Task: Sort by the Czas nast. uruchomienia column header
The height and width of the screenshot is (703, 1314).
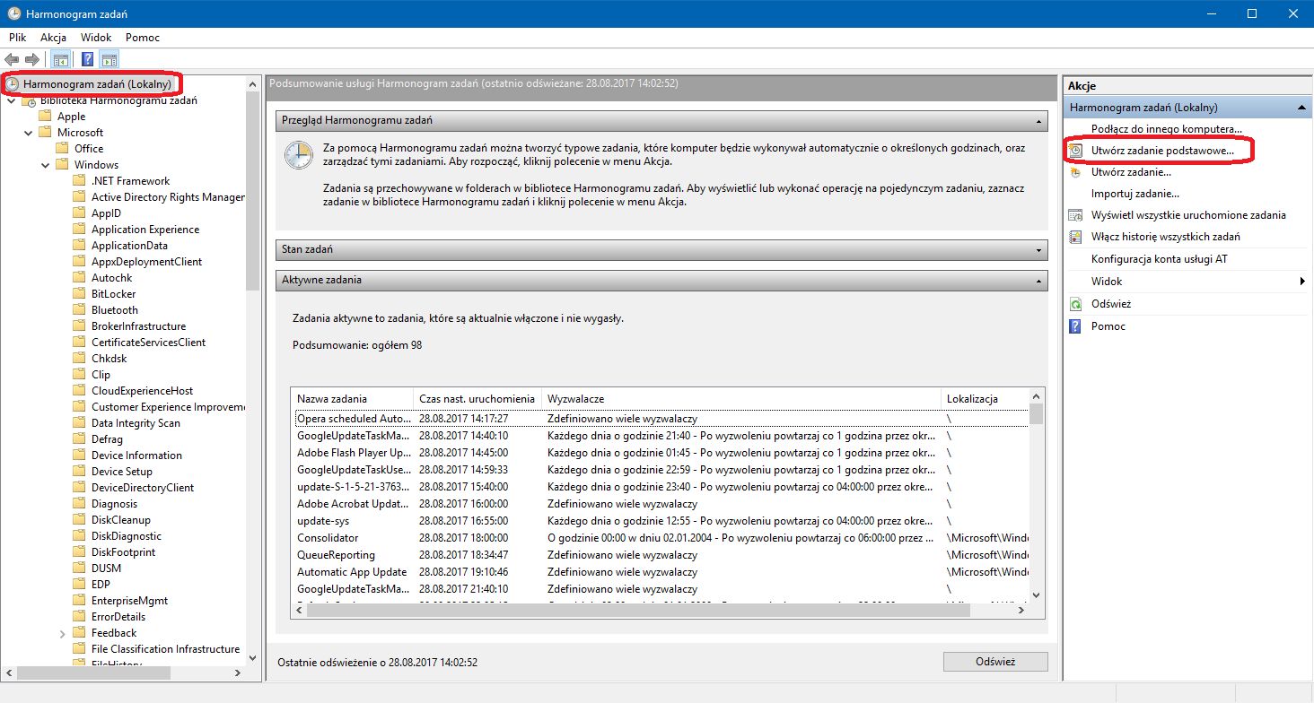Action: (478, 398)
